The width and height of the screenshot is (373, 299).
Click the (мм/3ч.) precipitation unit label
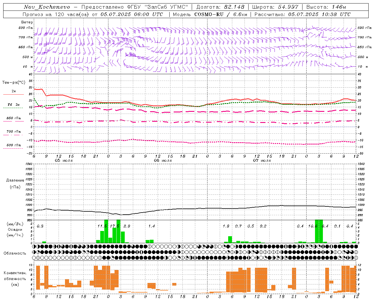click(15, 224)
